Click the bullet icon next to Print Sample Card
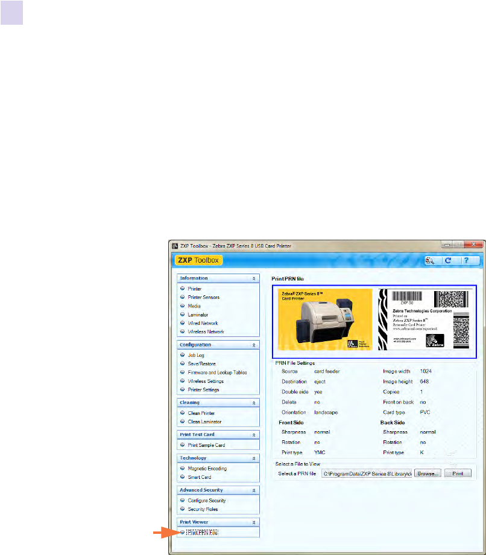486x555 pixels. pyautogui.click(x=182, y=444)
